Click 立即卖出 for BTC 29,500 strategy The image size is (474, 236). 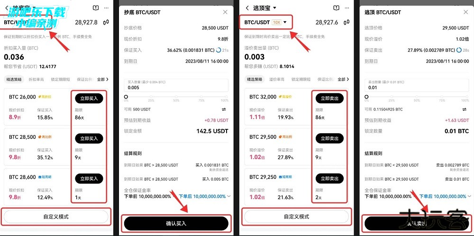click(329, 138)
